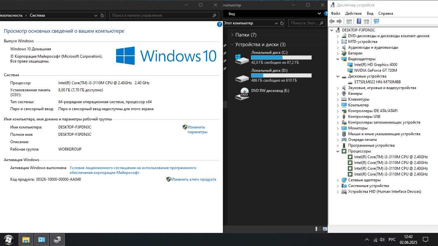Open address history dropdown in System window
438x246 pixels.
click(x=96, y=15)
